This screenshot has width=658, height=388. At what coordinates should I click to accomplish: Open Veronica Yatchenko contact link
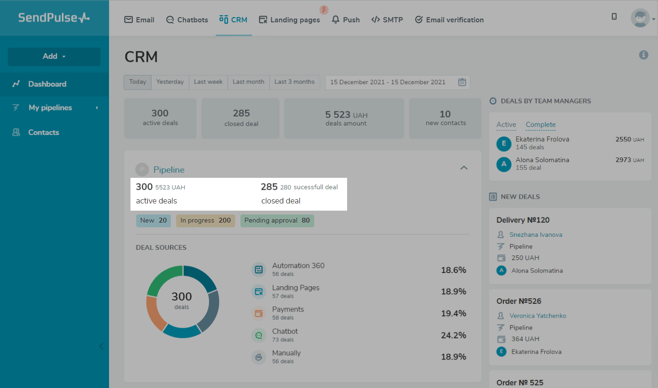[x=538, y=316]
